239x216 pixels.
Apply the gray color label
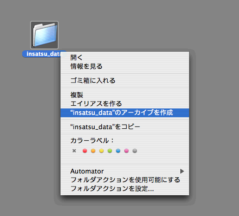click(x=135, y=151)
